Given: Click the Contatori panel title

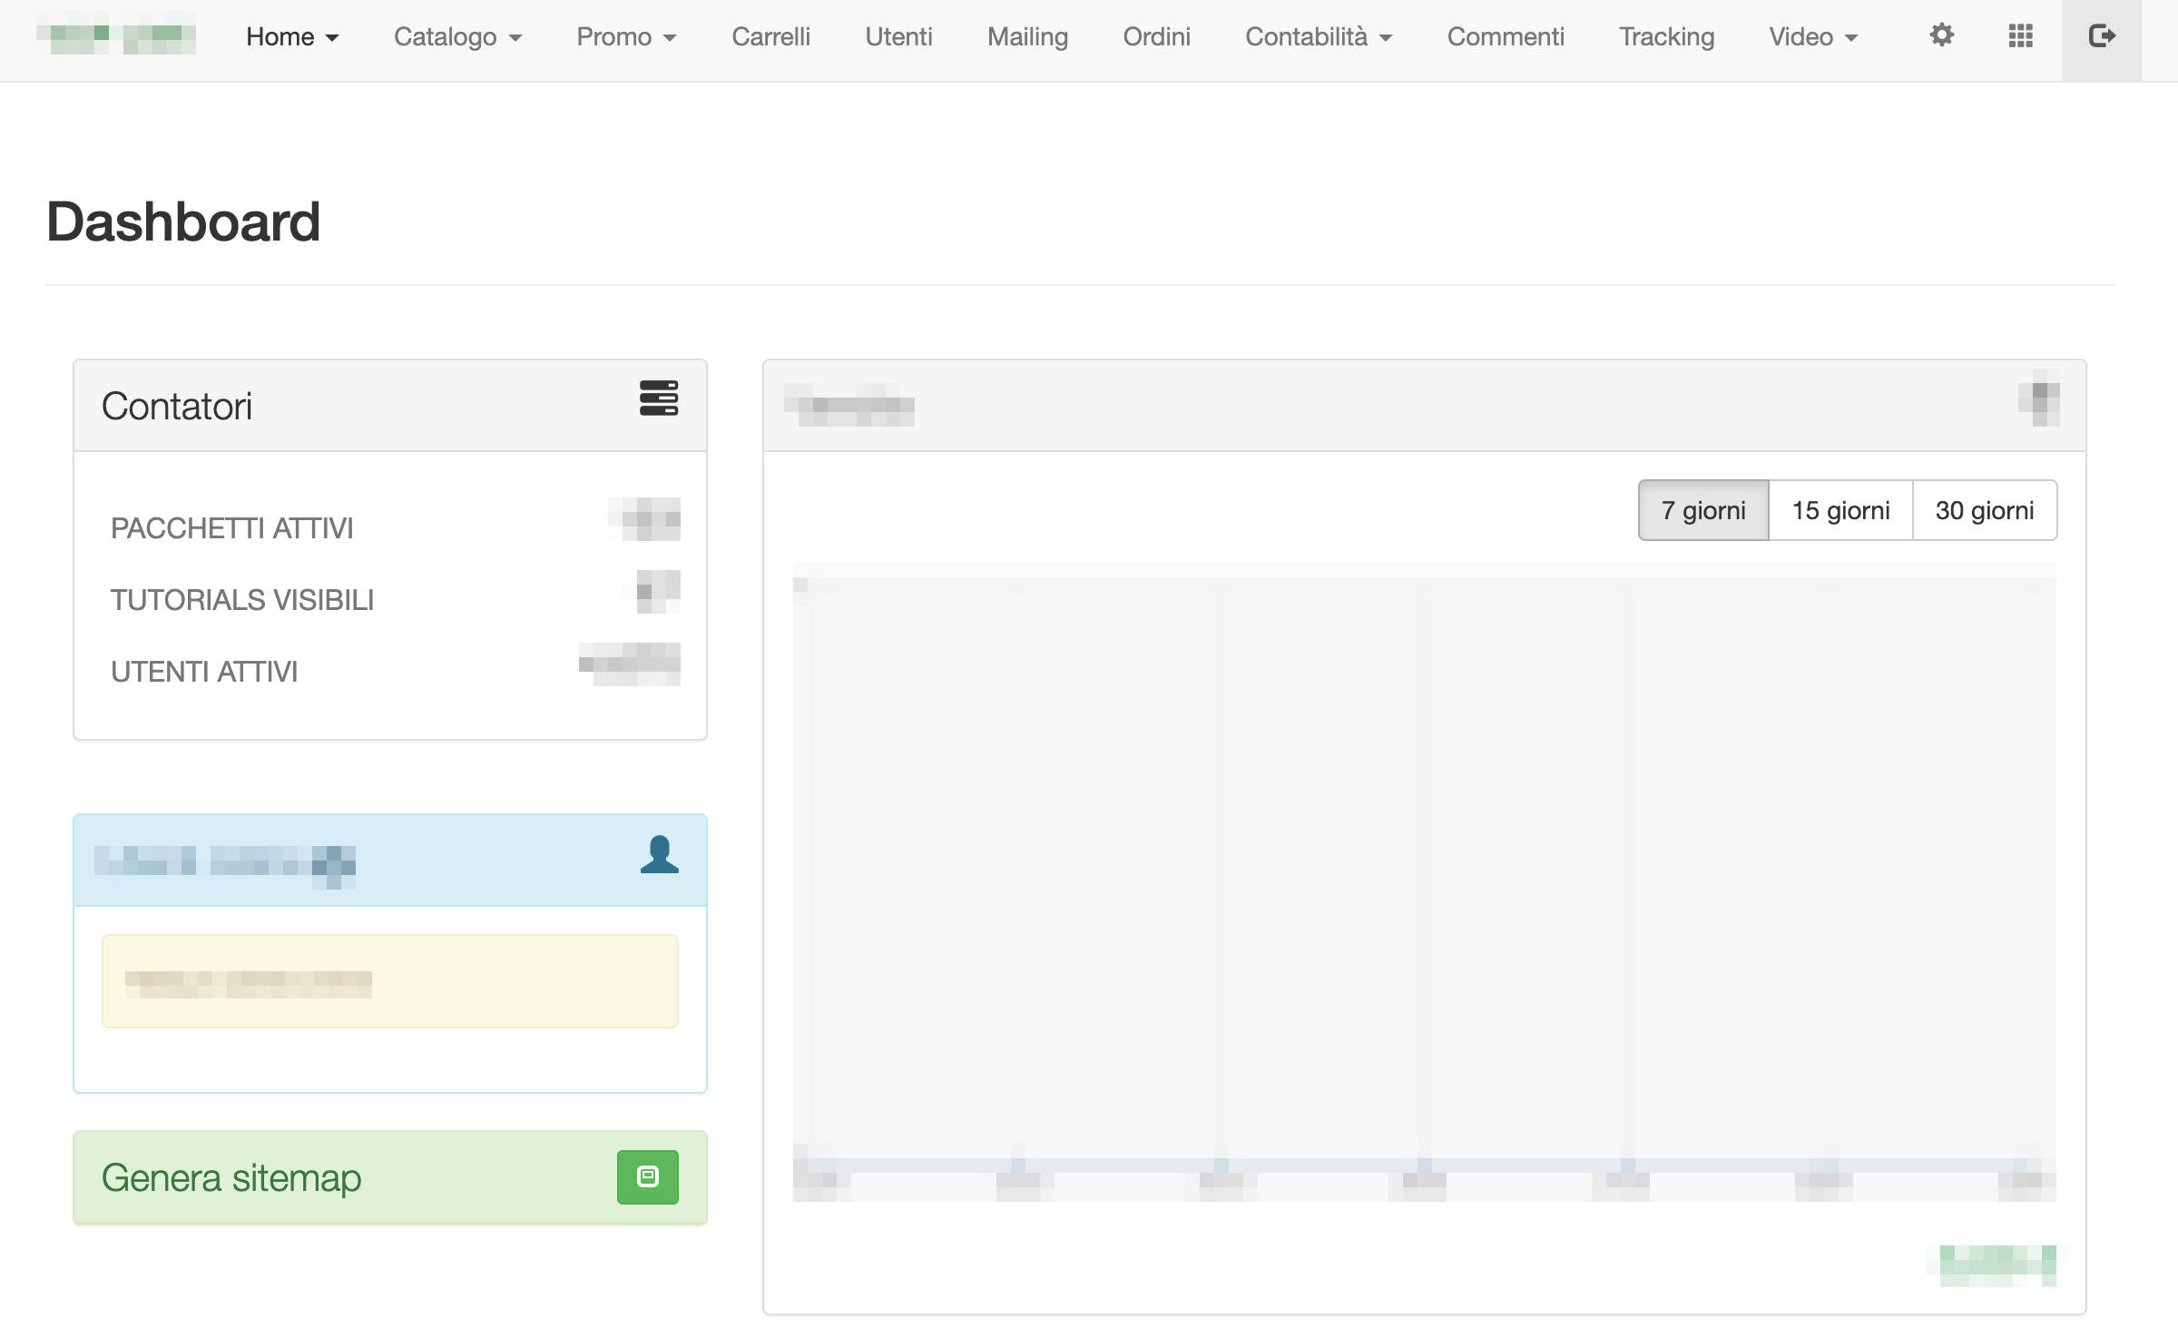Looking at the screenshot, I should [177, 407].
